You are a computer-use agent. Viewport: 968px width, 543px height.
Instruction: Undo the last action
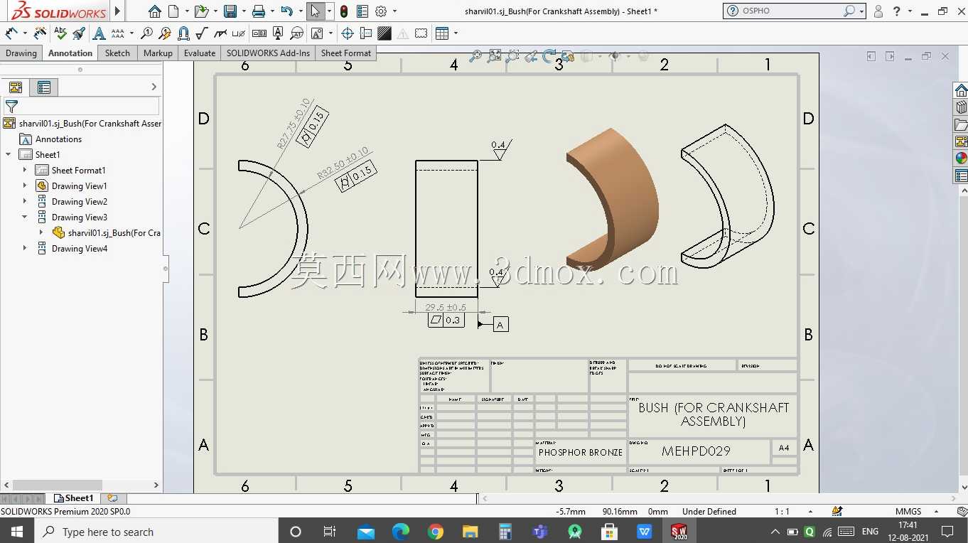coord(286,11)
